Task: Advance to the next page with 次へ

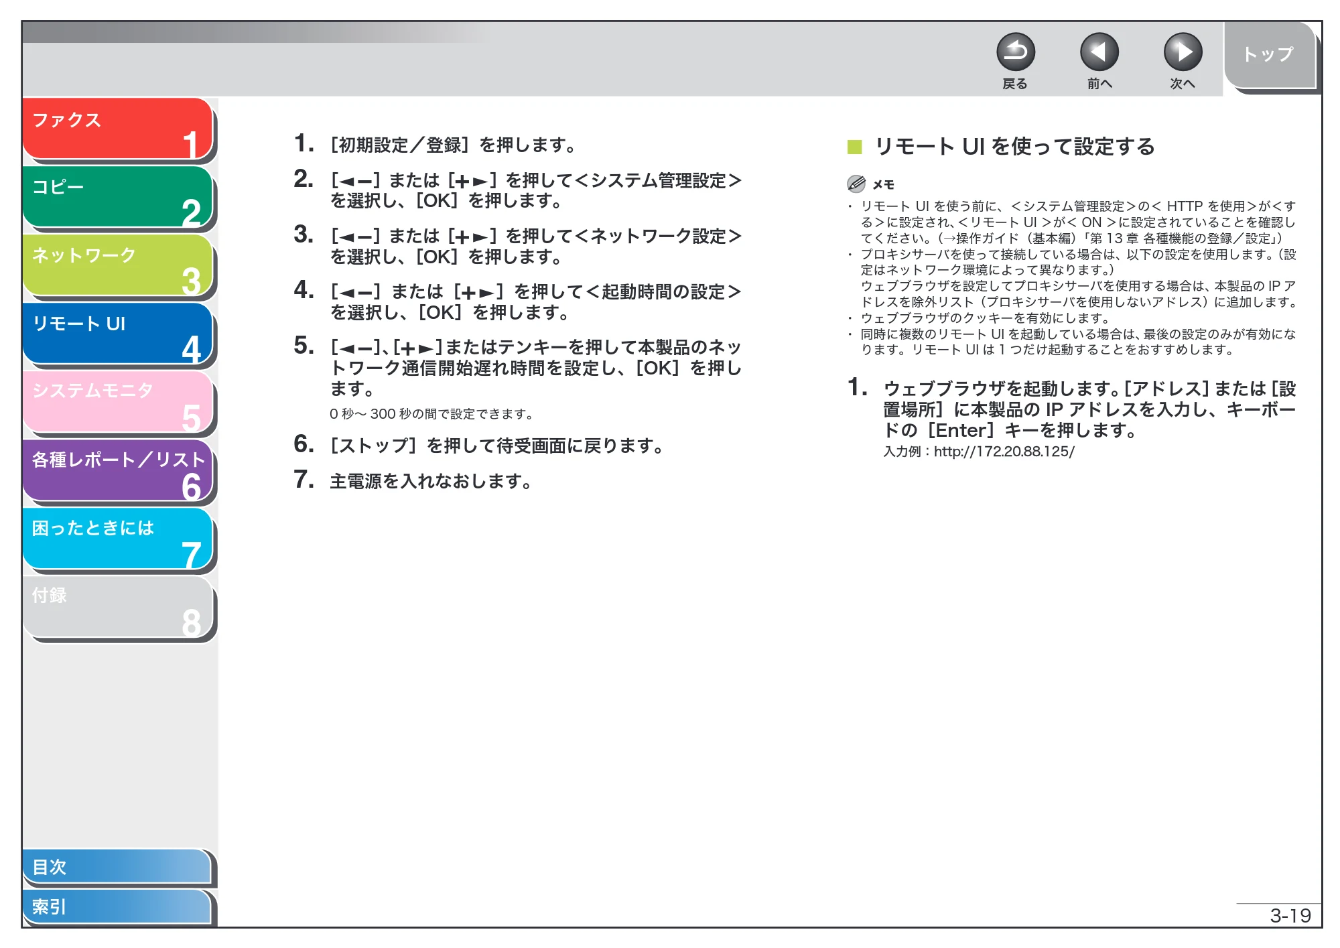Action: (1183, 52)
